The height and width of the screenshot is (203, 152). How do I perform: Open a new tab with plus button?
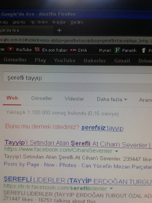point(59,30)
